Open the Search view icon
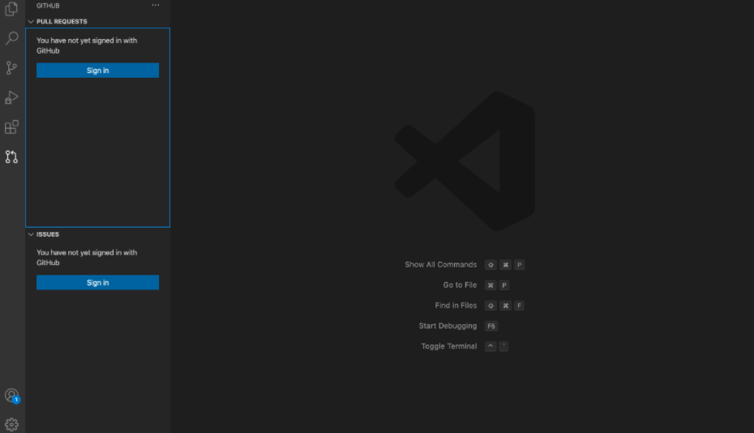This screenshot has height=433, width=754. pyautogui.click(x=11, y=38)
